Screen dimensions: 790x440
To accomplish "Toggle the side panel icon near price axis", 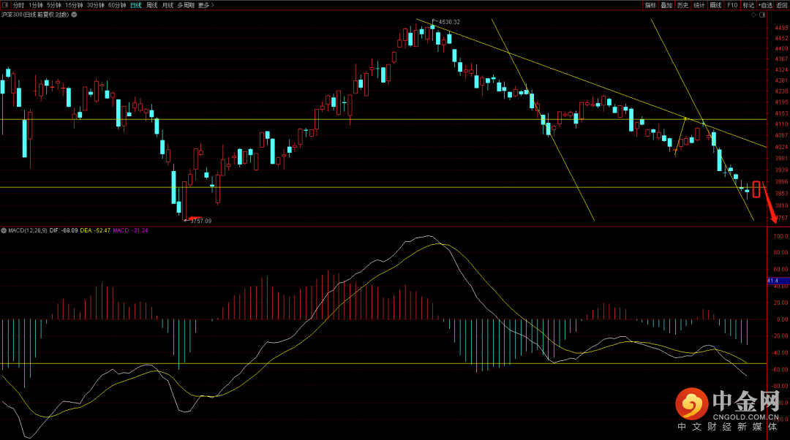I will point(762,15).
